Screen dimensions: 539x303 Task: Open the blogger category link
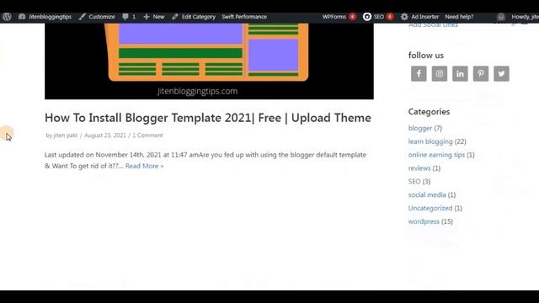click(420, 128)
